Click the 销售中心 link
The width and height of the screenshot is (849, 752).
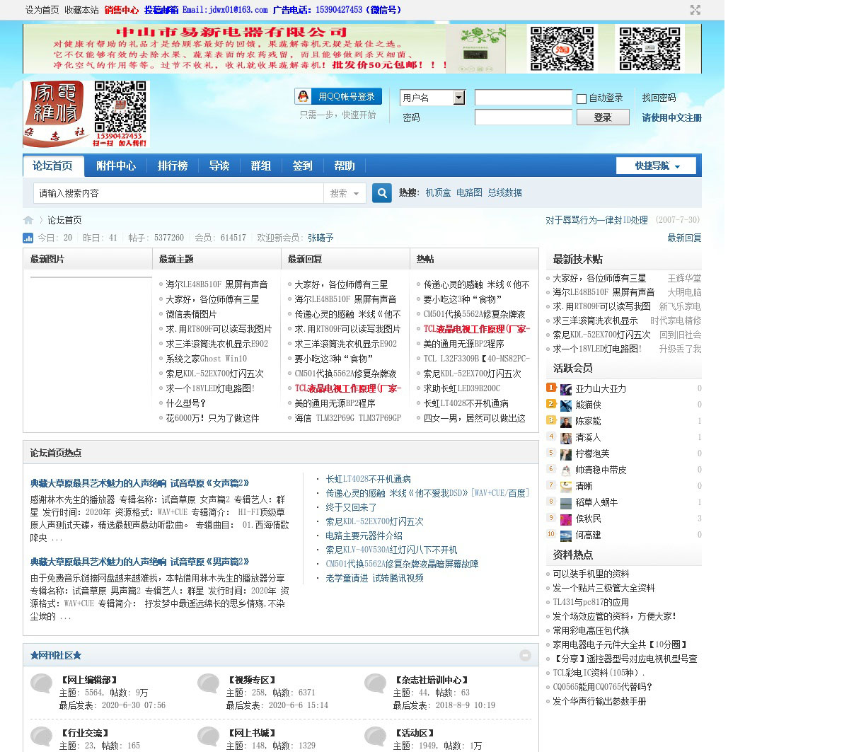pos(122,10)
